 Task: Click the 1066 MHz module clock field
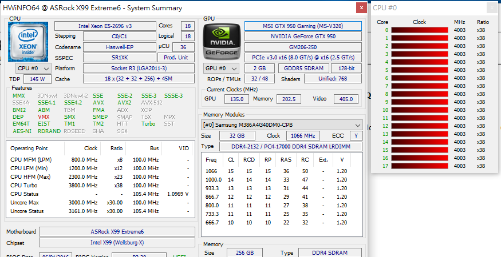pyautogui.click(x=303, y=136)
